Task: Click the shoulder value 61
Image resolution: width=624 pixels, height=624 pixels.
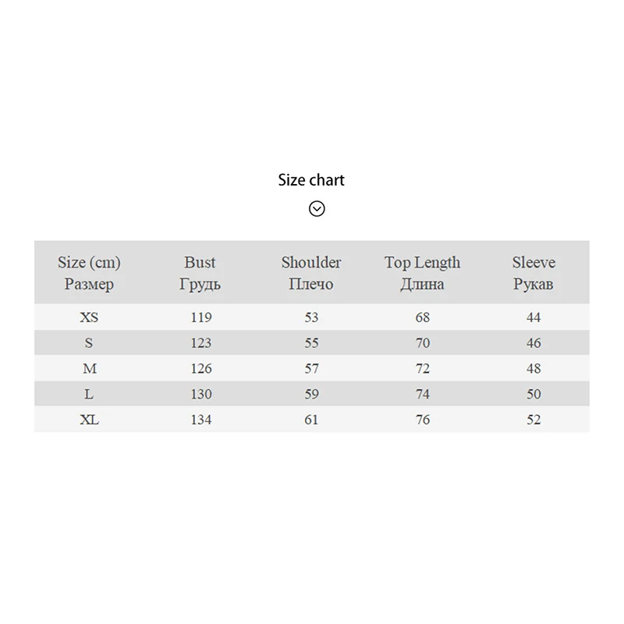Action: pyautogui.click(x=311, y=420)
